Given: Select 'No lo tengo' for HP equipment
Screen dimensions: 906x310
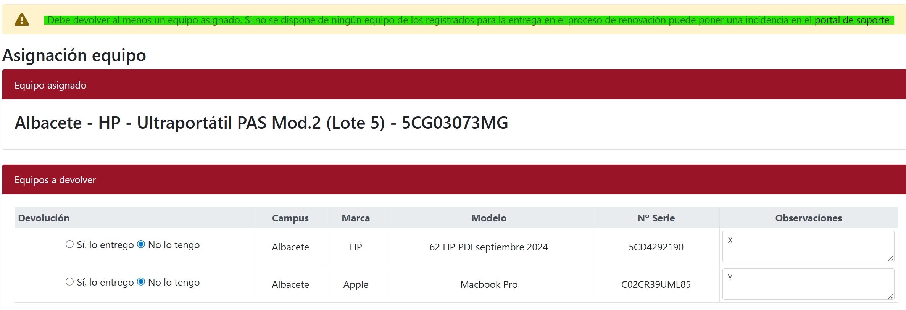Looking at the screenshot, I should (x=141, y=244).
